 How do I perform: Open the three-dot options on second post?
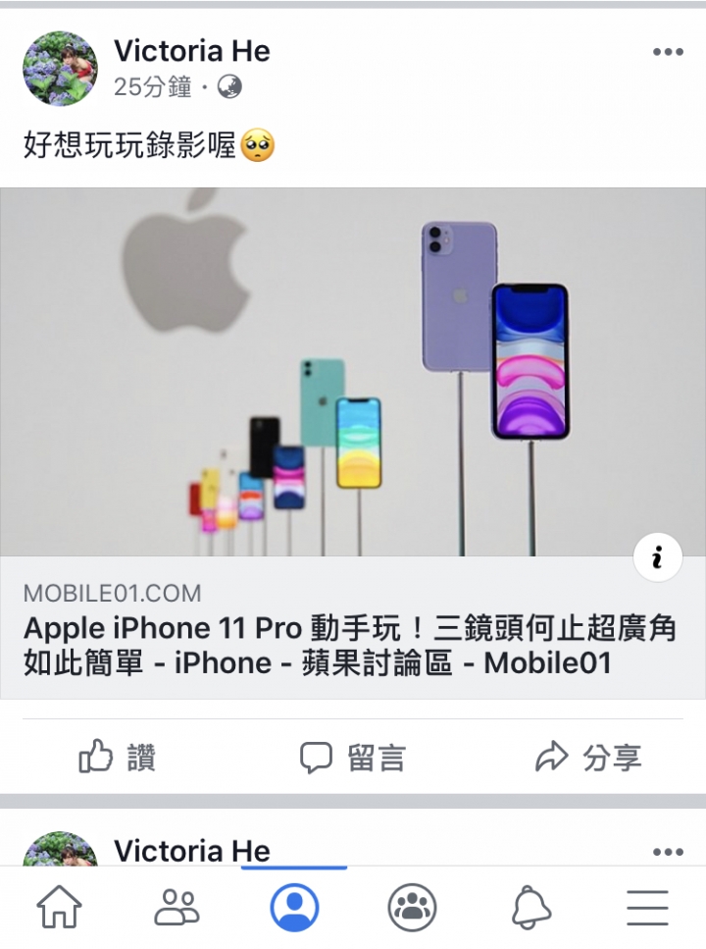click(x=668, y=852)
